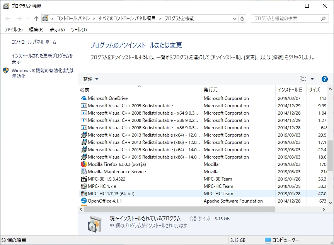The image size is (334, 245).
Task: Click Apache Software Foundation publisher cell
Action: coord(233,201)
